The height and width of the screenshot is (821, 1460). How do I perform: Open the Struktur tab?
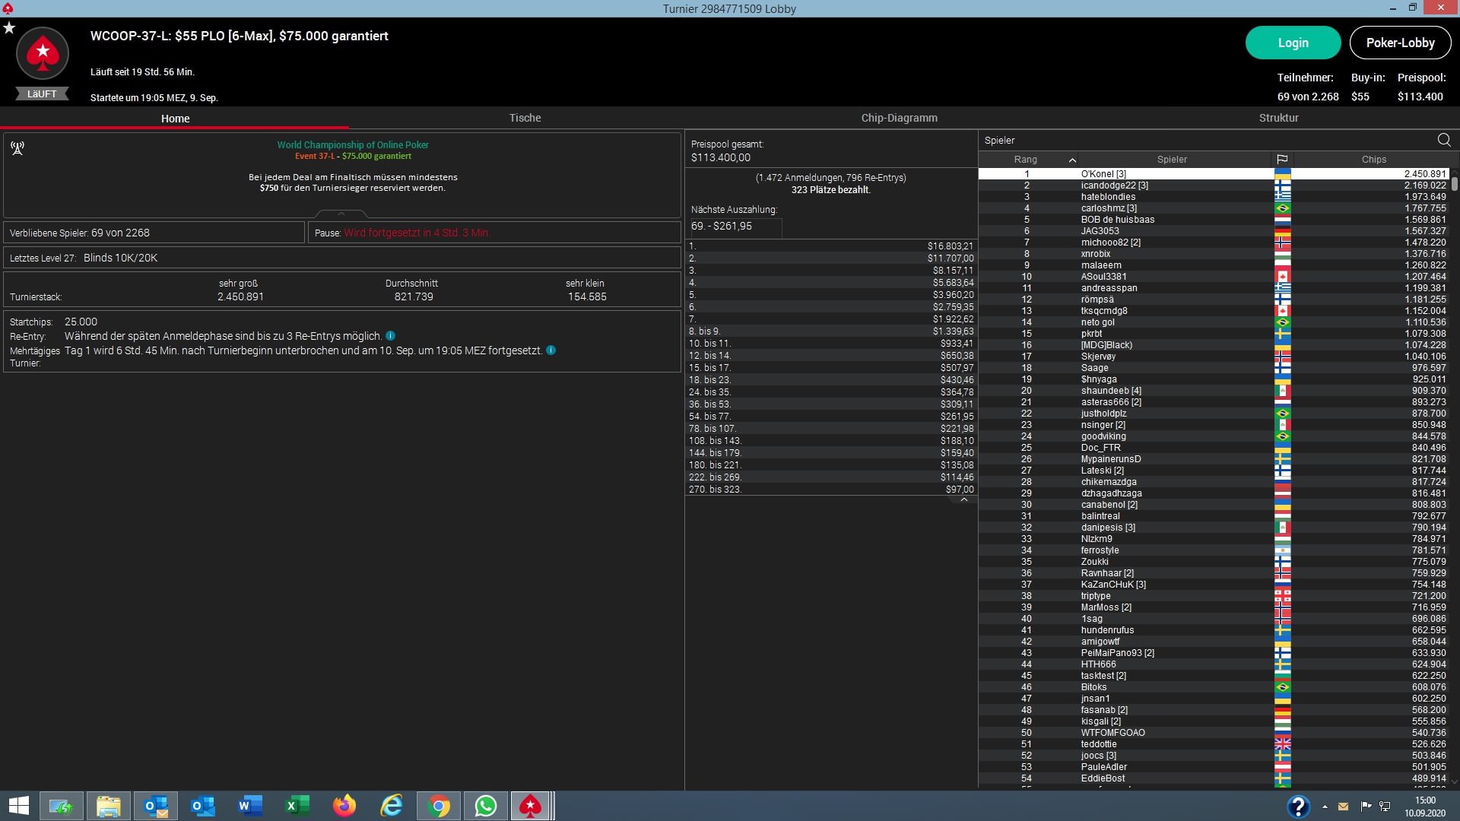[1278, 118]
